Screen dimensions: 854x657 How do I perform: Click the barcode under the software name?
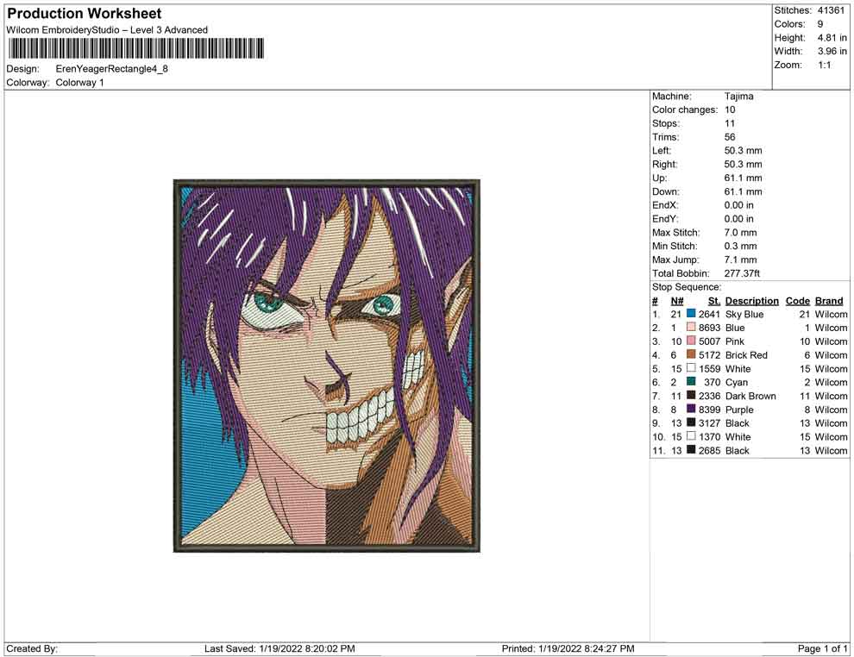pos(135,48)
